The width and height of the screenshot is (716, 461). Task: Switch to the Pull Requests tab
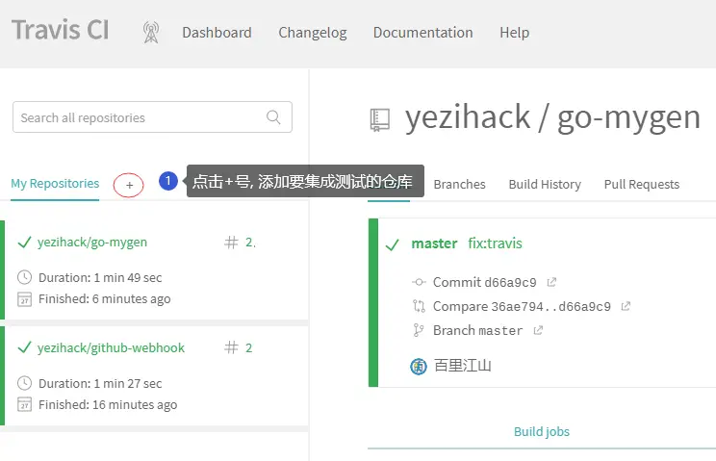[642, 185]
